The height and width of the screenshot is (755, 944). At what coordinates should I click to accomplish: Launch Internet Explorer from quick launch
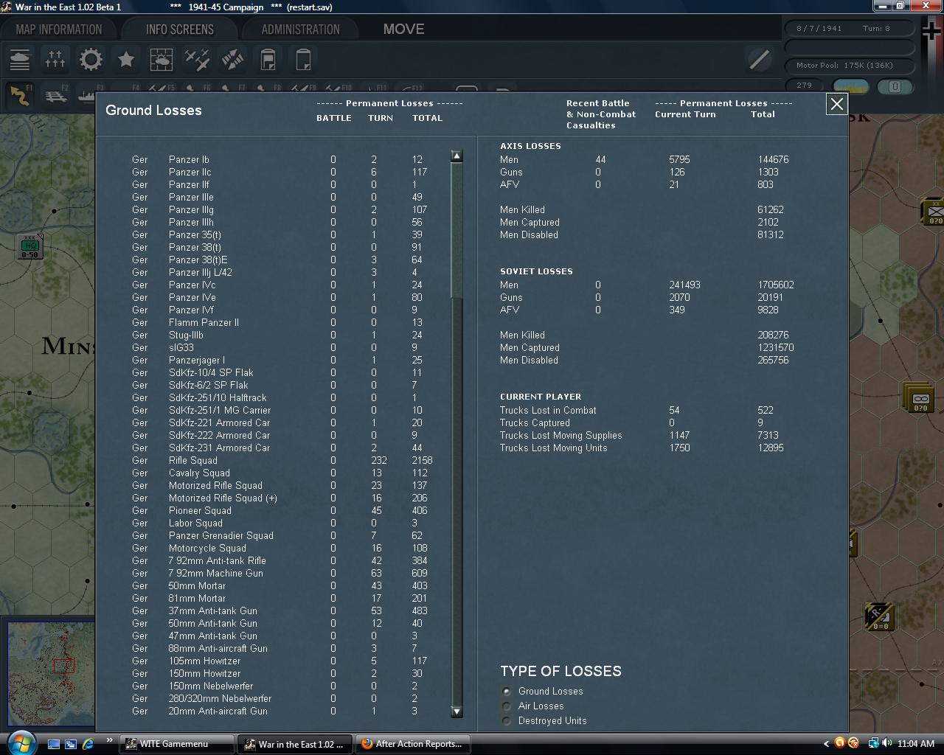pyautogui.click(x=88, y=744)
